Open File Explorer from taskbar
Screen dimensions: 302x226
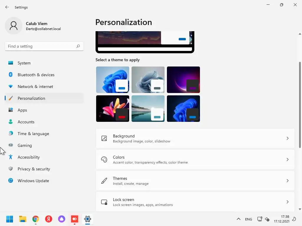[x=22, y=219]
